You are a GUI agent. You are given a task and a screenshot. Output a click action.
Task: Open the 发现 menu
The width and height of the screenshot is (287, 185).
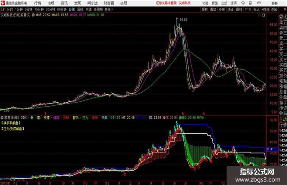[x=78, y=3]
